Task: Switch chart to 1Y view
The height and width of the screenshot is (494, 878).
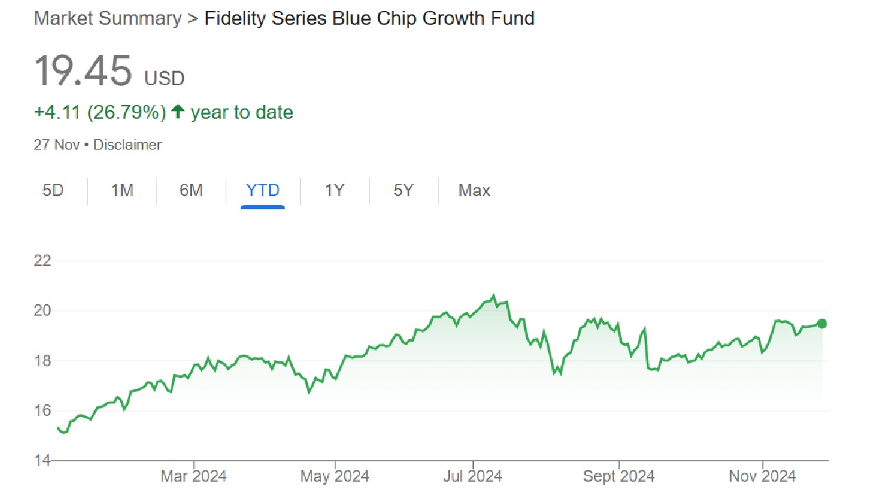Action: [x=334, y=191]
